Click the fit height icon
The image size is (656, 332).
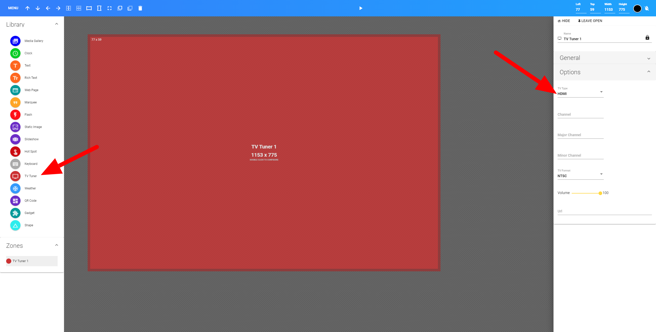[99, 8]
